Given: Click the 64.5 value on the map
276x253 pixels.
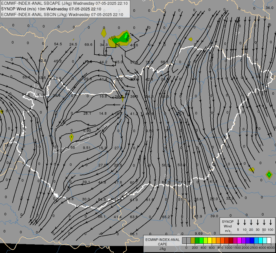Looking at the screenshot, I should 102,200.
